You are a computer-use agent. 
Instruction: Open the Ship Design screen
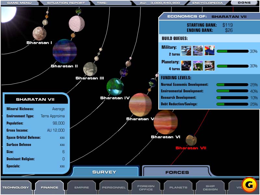[x=210, y=188]
